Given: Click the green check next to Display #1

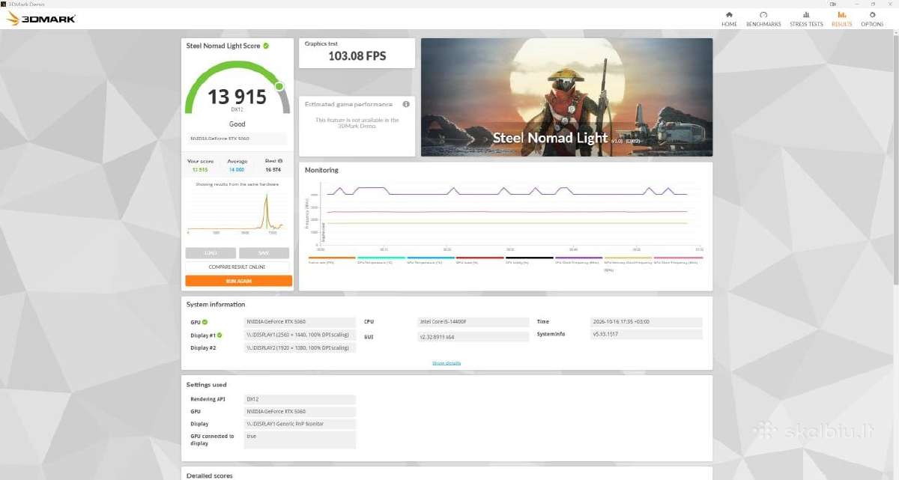Looking at the screenshot, I should [220, 335].
